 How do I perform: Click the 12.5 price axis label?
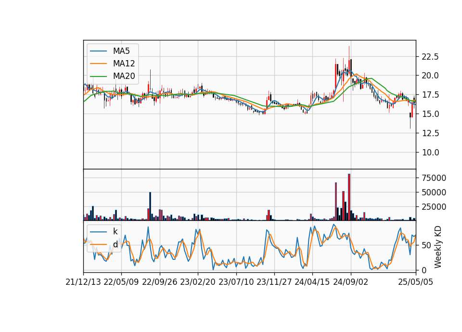[430, 133]
